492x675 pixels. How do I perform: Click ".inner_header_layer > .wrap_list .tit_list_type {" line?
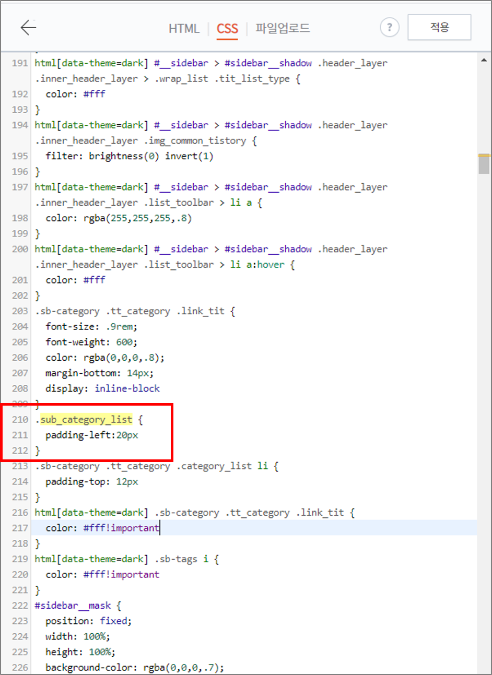coord(168,79)
